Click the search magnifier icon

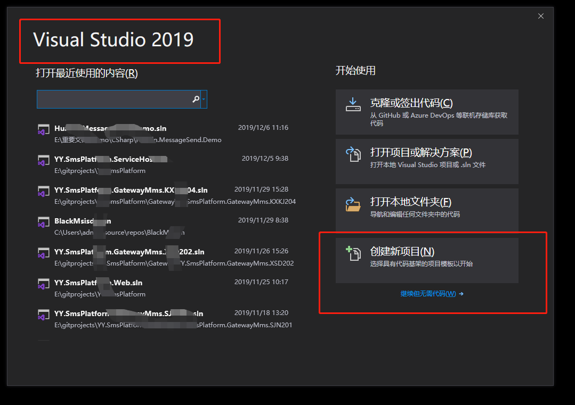[196, 99]
